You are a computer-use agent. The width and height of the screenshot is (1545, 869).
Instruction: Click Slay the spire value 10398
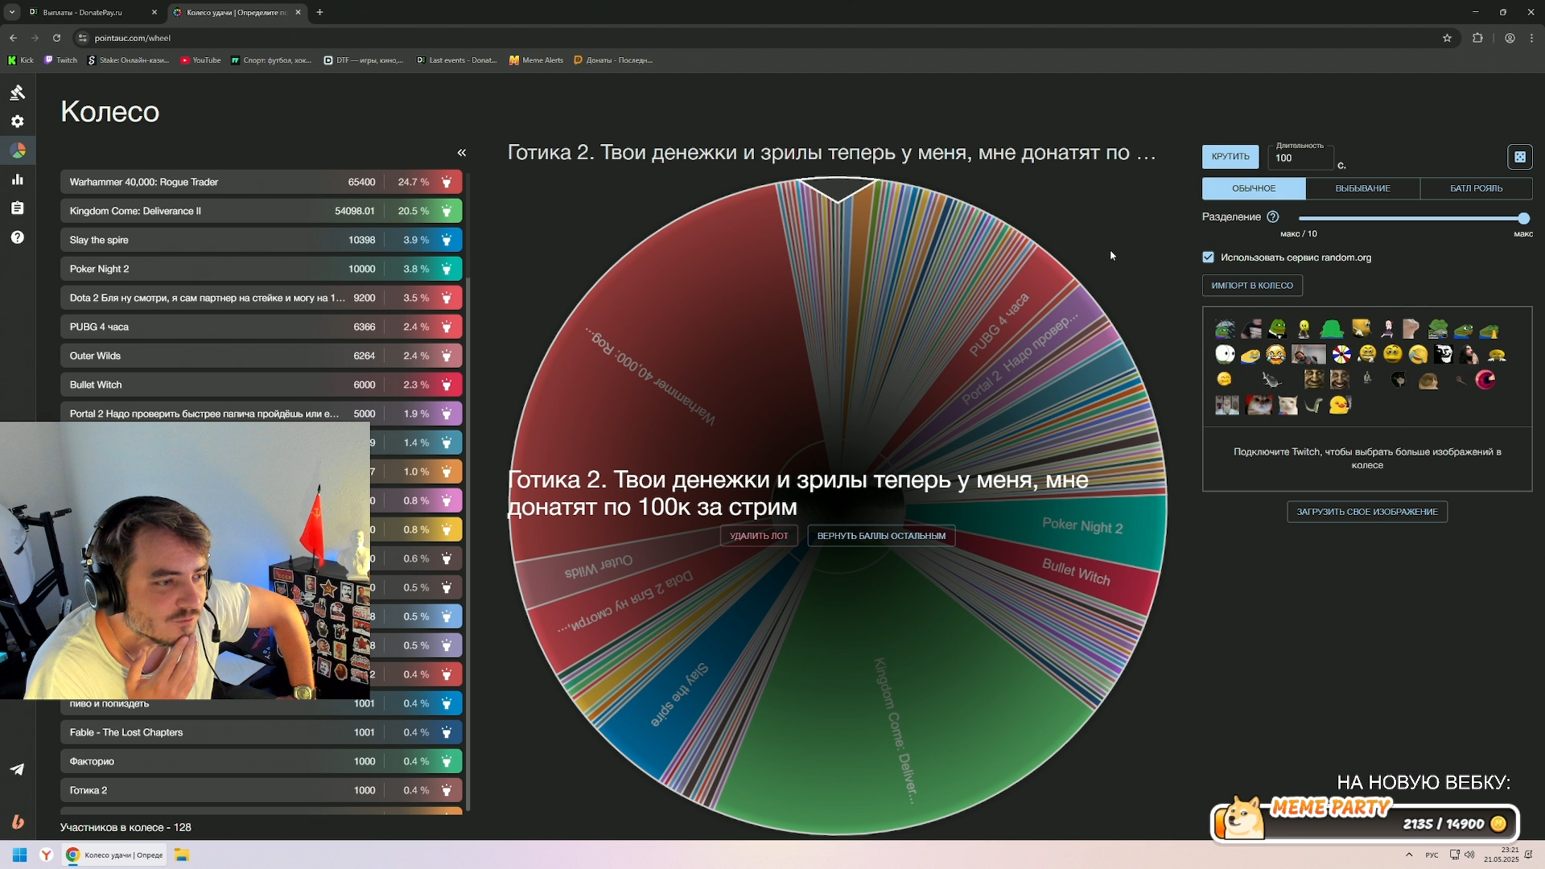pyautogui.click(x=361, y=240)
